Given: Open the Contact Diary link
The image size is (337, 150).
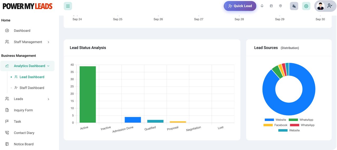Looking at the screenshot, I should [24, 133].
